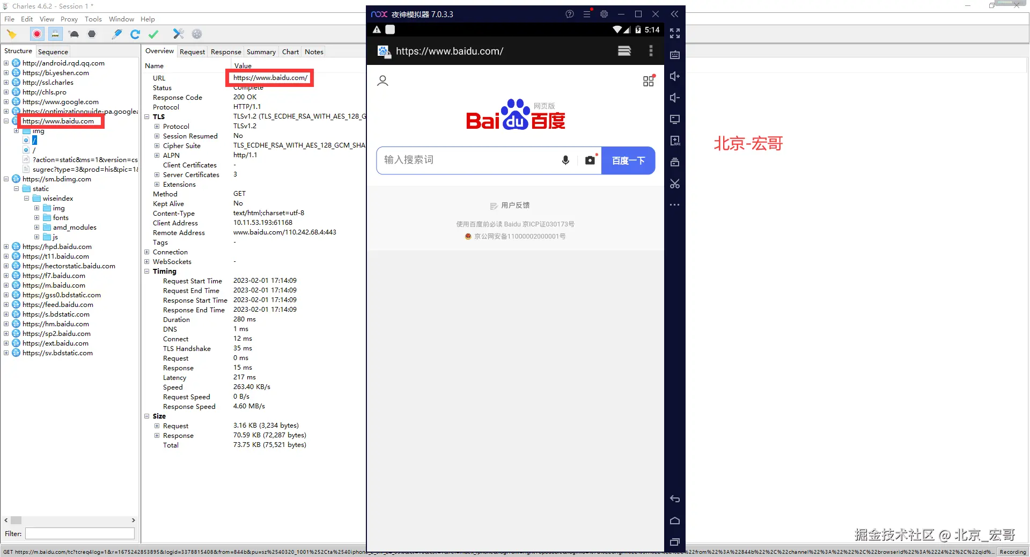Select https://feed.baidu.com host entry
1030x557 pixels.
coord(58,304)
